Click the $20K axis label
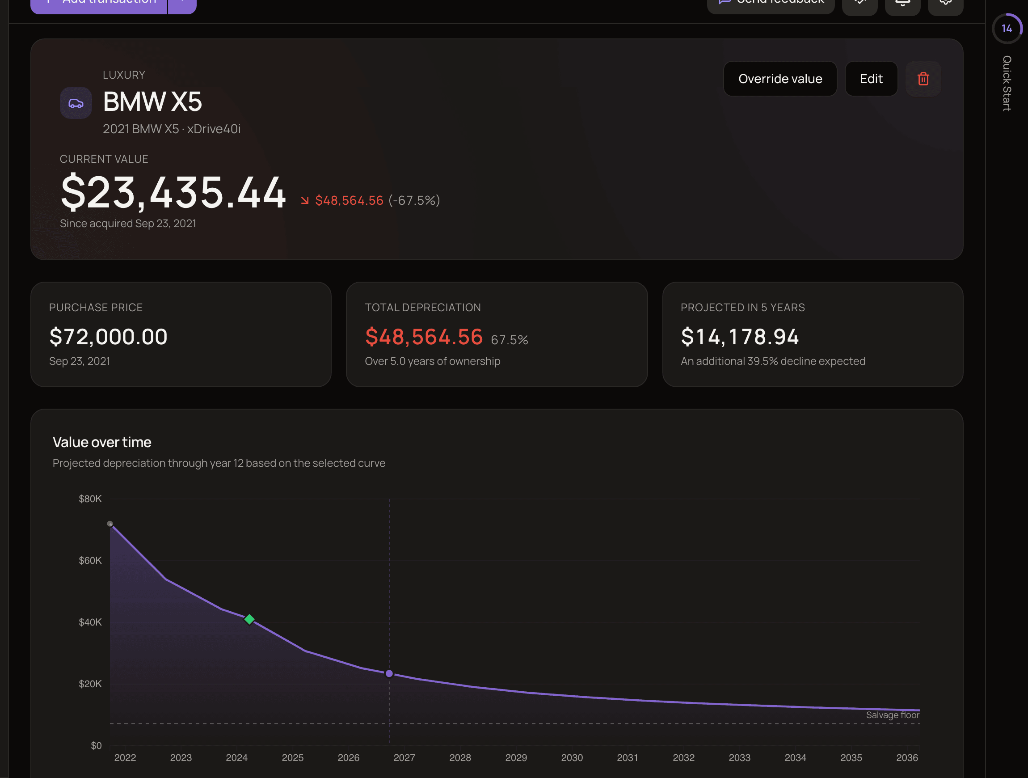The width and height of the screenshot is (1028, 778). 90,684
